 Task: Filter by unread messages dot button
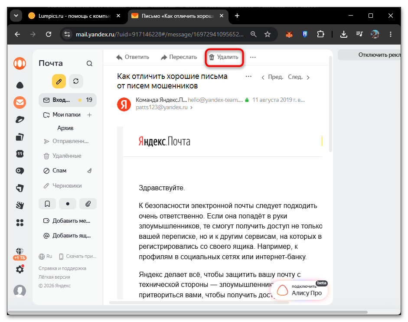[x=68, y=204]
